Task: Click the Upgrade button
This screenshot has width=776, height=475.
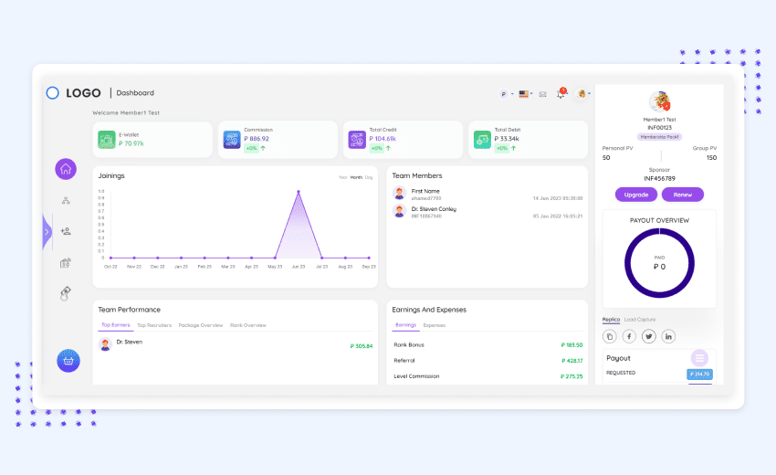Action: coord(636,195)
